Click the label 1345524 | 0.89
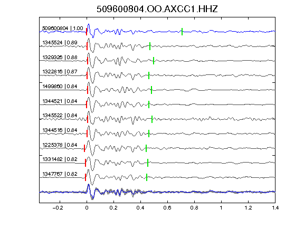304x228 pixels. 60,43
